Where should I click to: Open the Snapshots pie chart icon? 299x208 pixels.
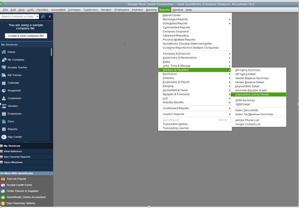[4, 91]
